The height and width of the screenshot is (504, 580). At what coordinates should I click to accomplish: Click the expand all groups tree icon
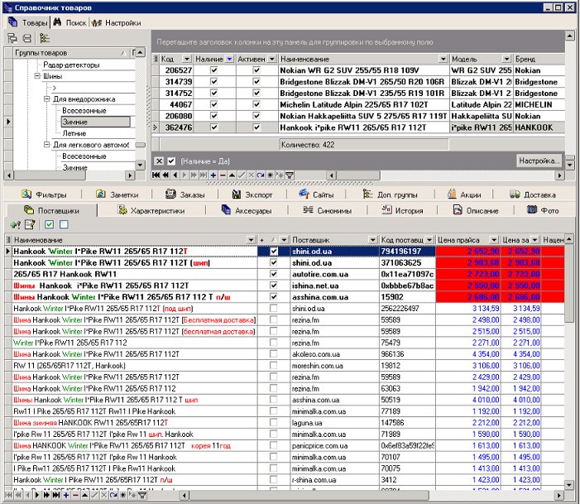click(12, 38)
